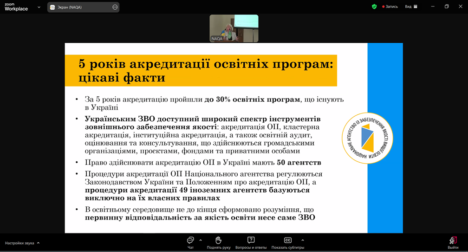Open more options on Экран (NAQA) tab
Image resolution: width=468 pixels, height=252 pixels.
tap(115, 7)
